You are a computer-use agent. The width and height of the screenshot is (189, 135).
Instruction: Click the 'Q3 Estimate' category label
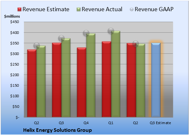click(x=160, y=123)
